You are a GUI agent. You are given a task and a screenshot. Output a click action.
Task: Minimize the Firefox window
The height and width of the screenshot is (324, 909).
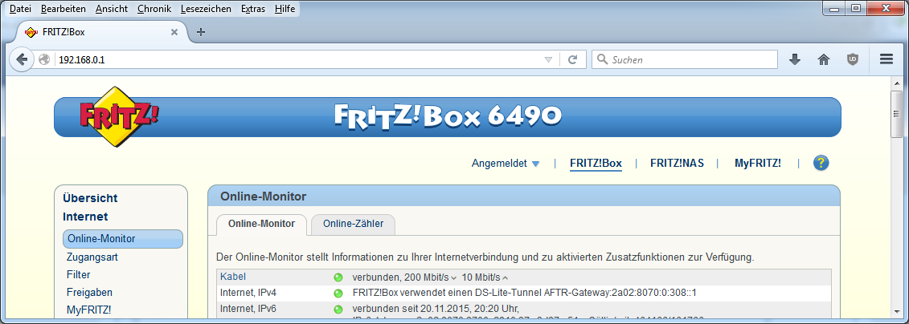[x=835, y=8]
